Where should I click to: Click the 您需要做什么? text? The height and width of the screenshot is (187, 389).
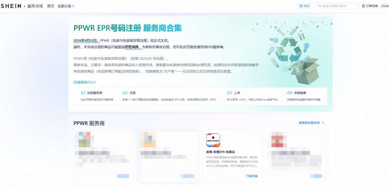pyautogui.click(x=85, y=82)
